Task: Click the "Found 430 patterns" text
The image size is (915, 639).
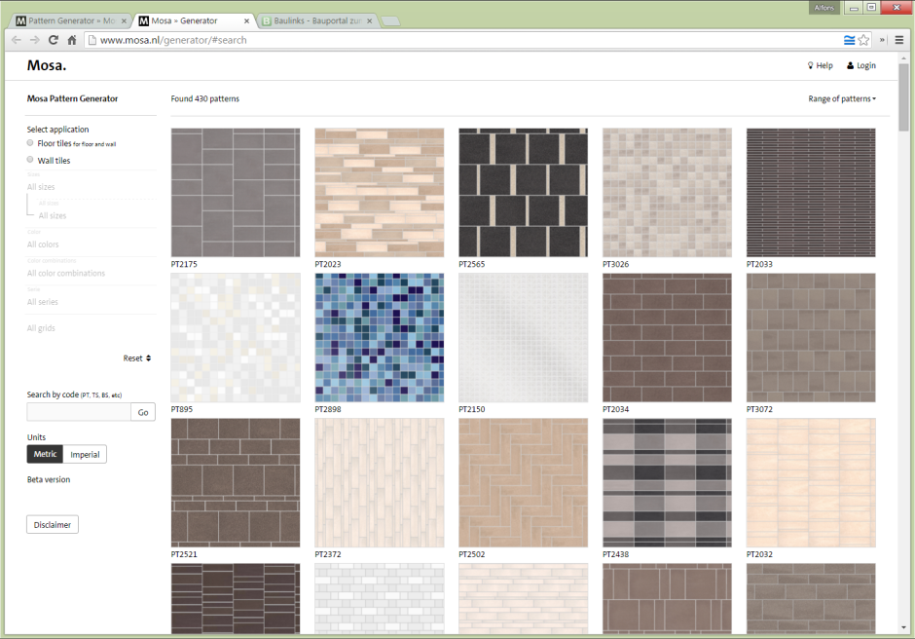Action: pyautogui.click(x=204, y=98)
